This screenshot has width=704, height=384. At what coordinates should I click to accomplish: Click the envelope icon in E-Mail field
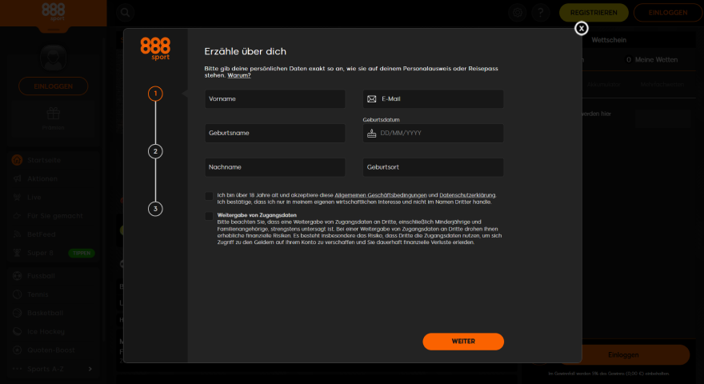coord(372,99)
